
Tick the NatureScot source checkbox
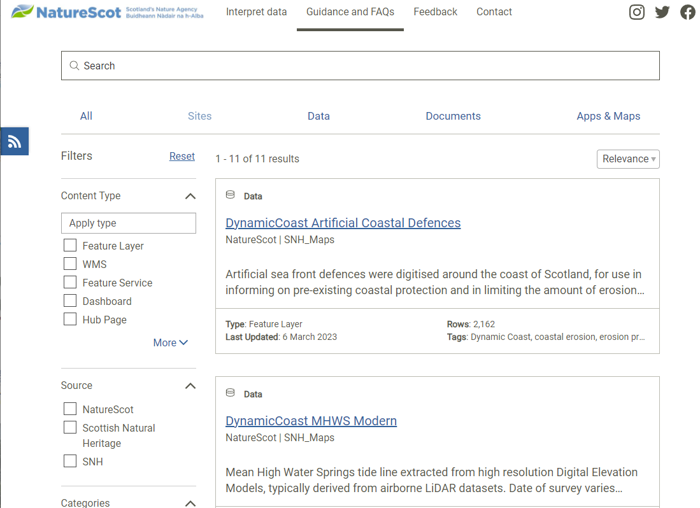click(x=70, y=409)
